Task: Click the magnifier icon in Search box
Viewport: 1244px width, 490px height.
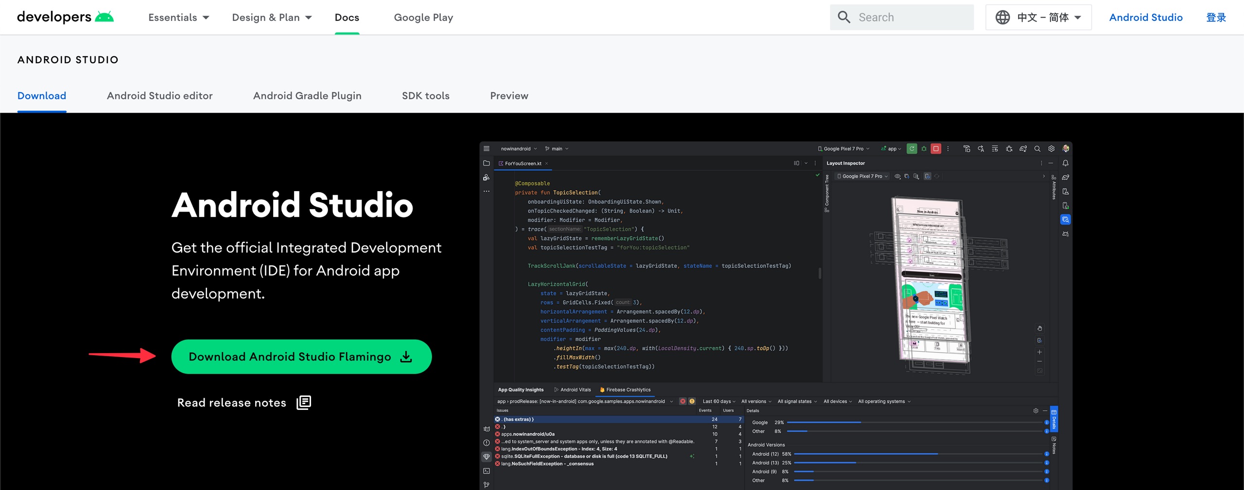Action: pyautogui.click(x=844, y=17)
